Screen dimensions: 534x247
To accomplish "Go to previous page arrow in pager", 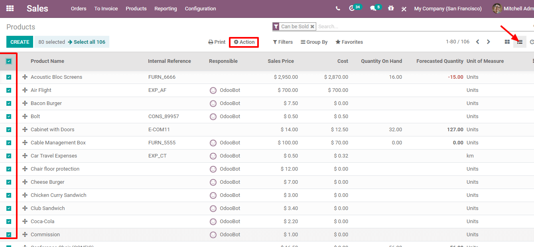I will pos(477,42).
